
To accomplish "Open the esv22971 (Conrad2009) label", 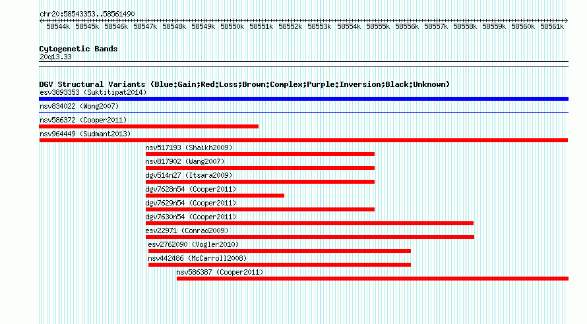I will (187, 230).
